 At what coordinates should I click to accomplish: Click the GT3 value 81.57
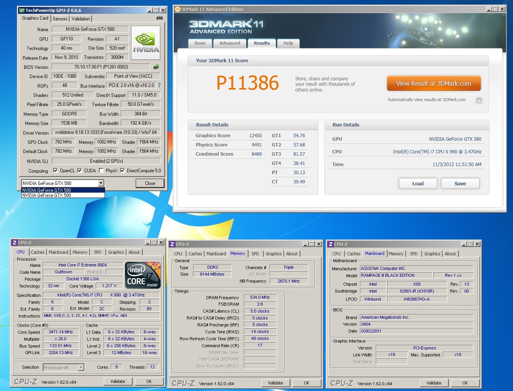point(299,154)
